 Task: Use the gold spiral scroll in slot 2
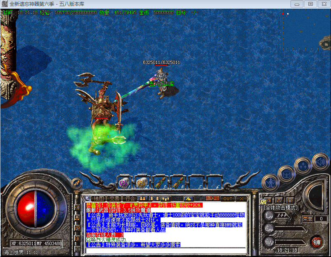pos(142,182)
